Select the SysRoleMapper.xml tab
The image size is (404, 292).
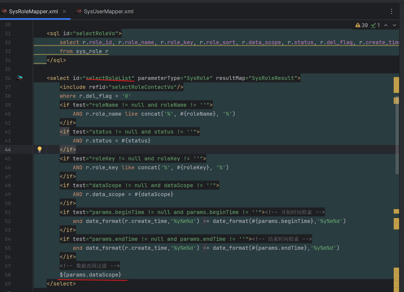pos(33,11)
